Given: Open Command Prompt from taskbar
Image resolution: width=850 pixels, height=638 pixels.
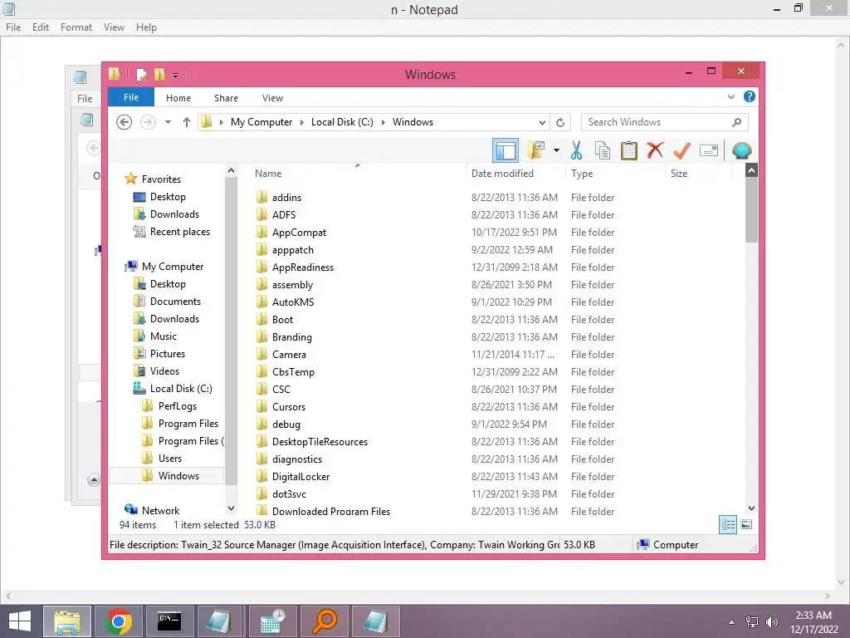Looking at the screenshot, I should [x=169, y=621].
